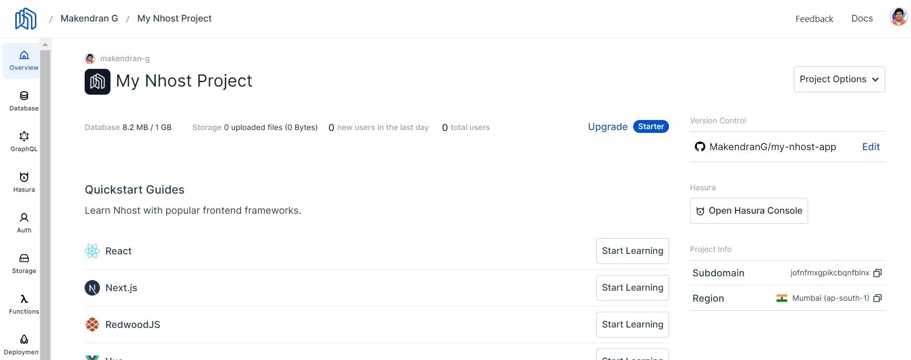Click the Next.js guide name
911x360 pixels.
[x=121, y=288]
